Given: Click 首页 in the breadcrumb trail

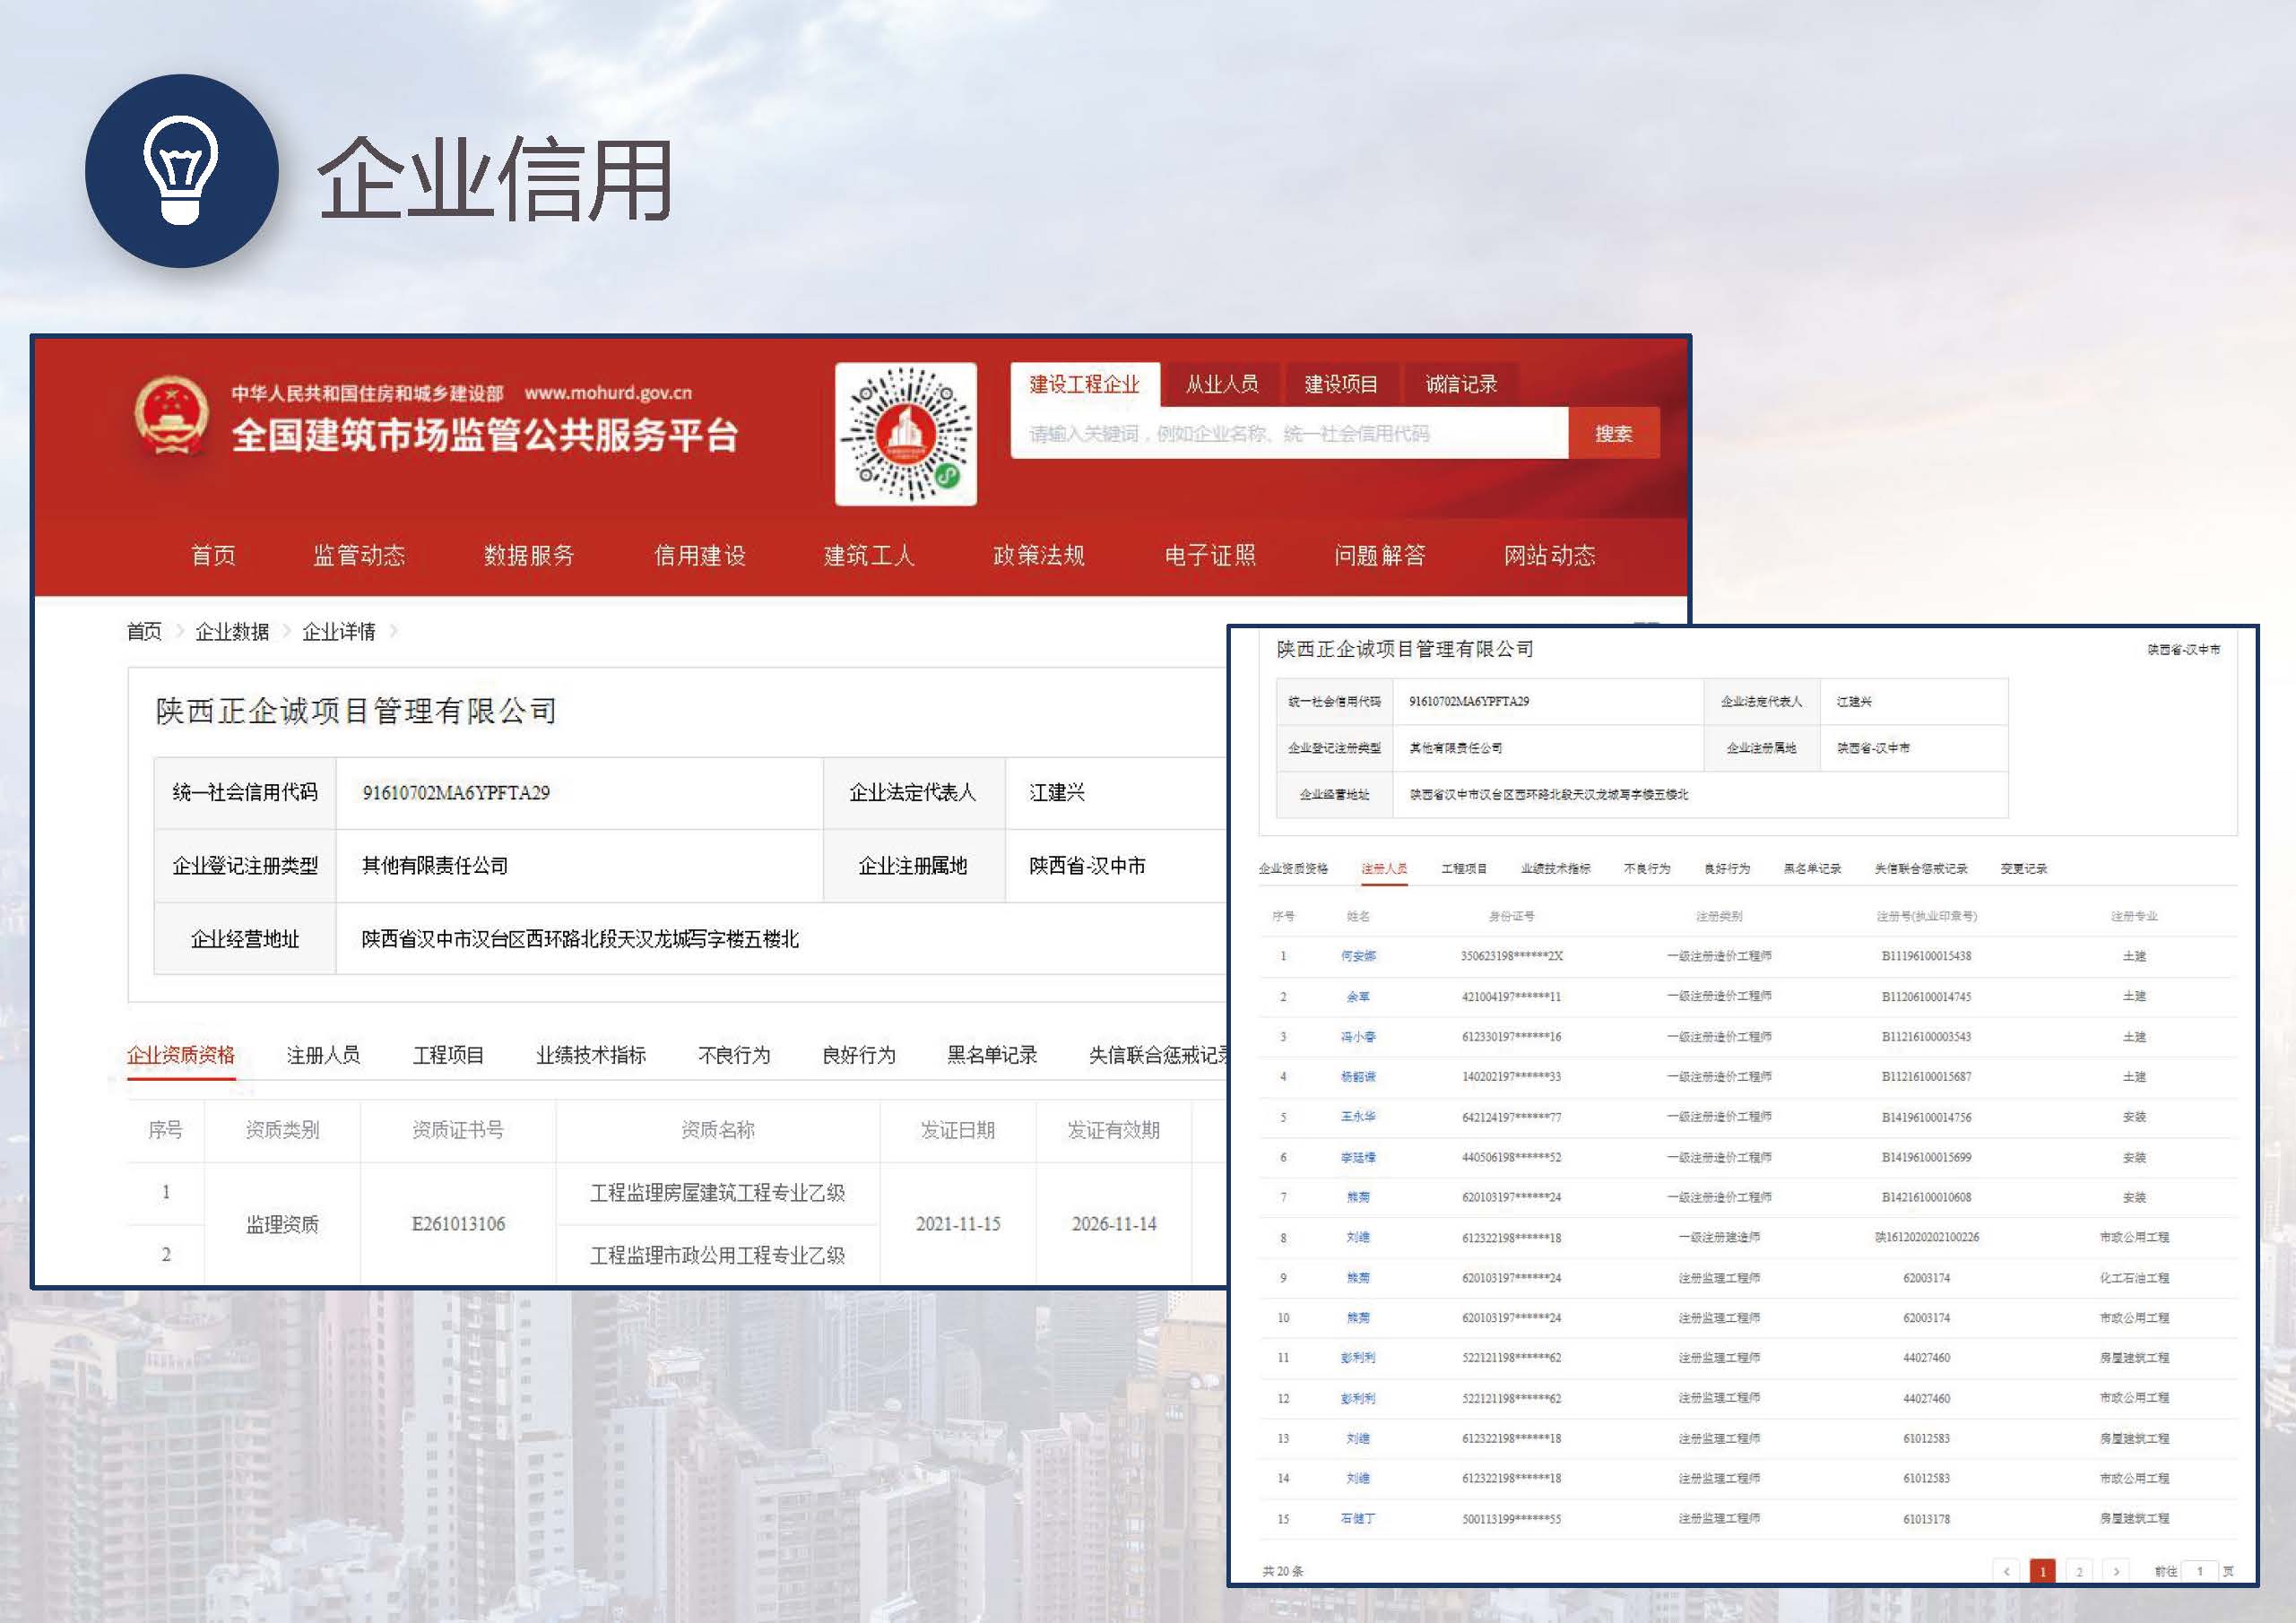Looking at the screenshot, I should click(x=144, y=631).
